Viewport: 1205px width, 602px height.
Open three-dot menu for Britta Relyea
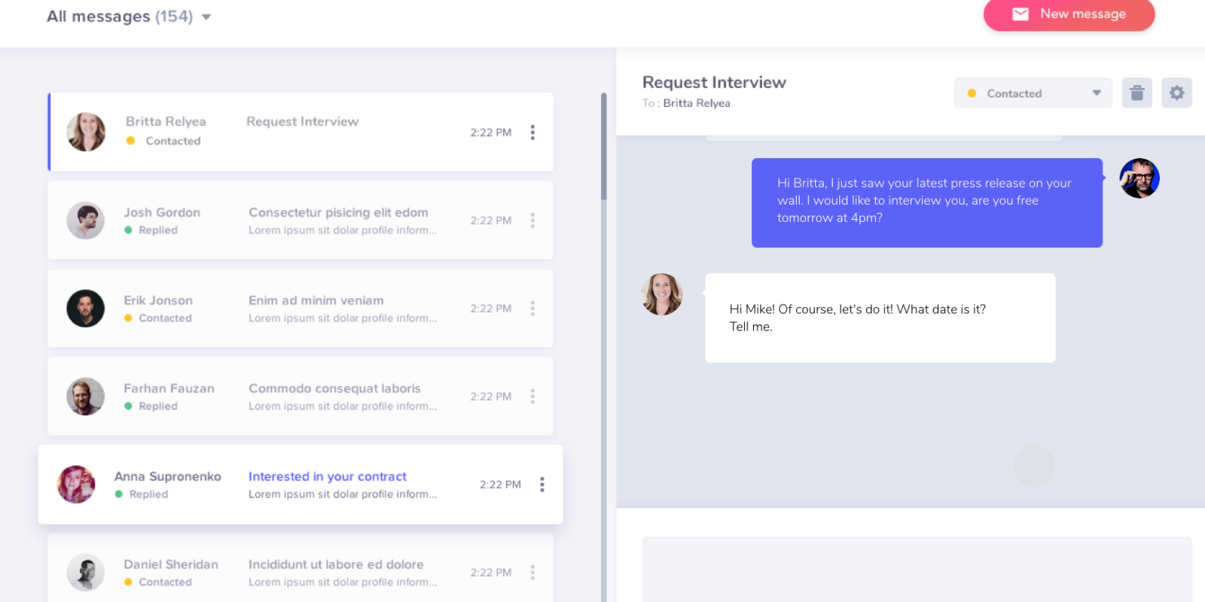(532, 132)
